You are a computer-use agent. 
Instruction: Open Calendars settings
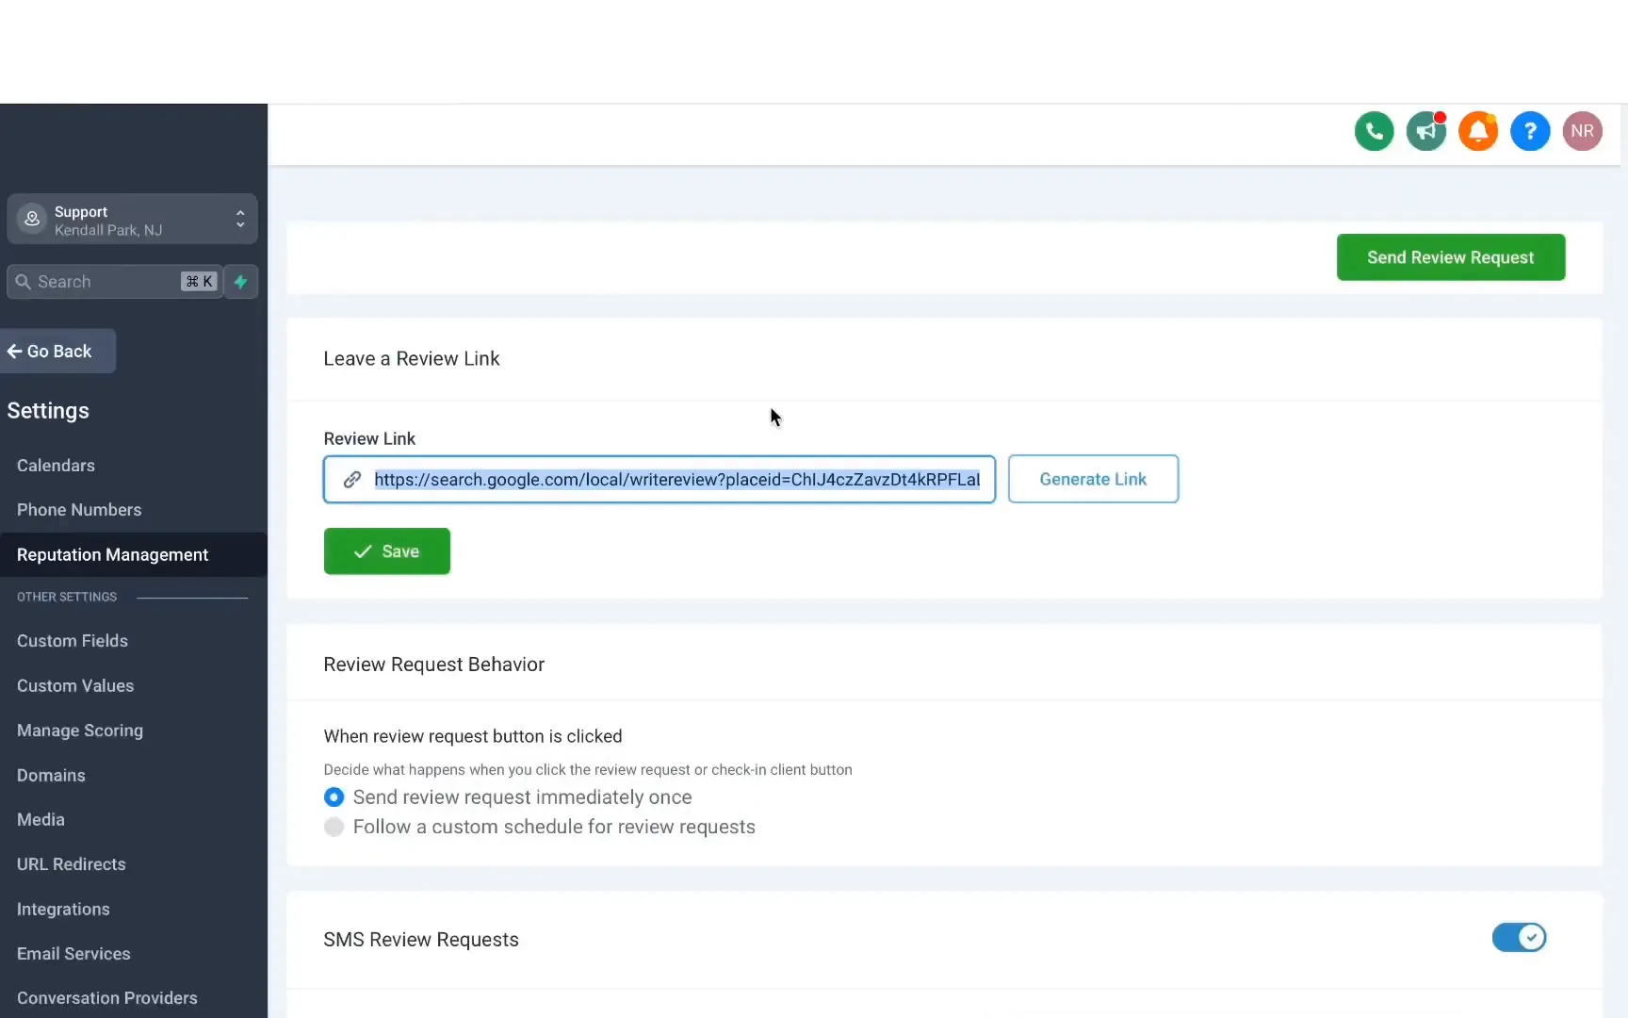tap(56, 466)
